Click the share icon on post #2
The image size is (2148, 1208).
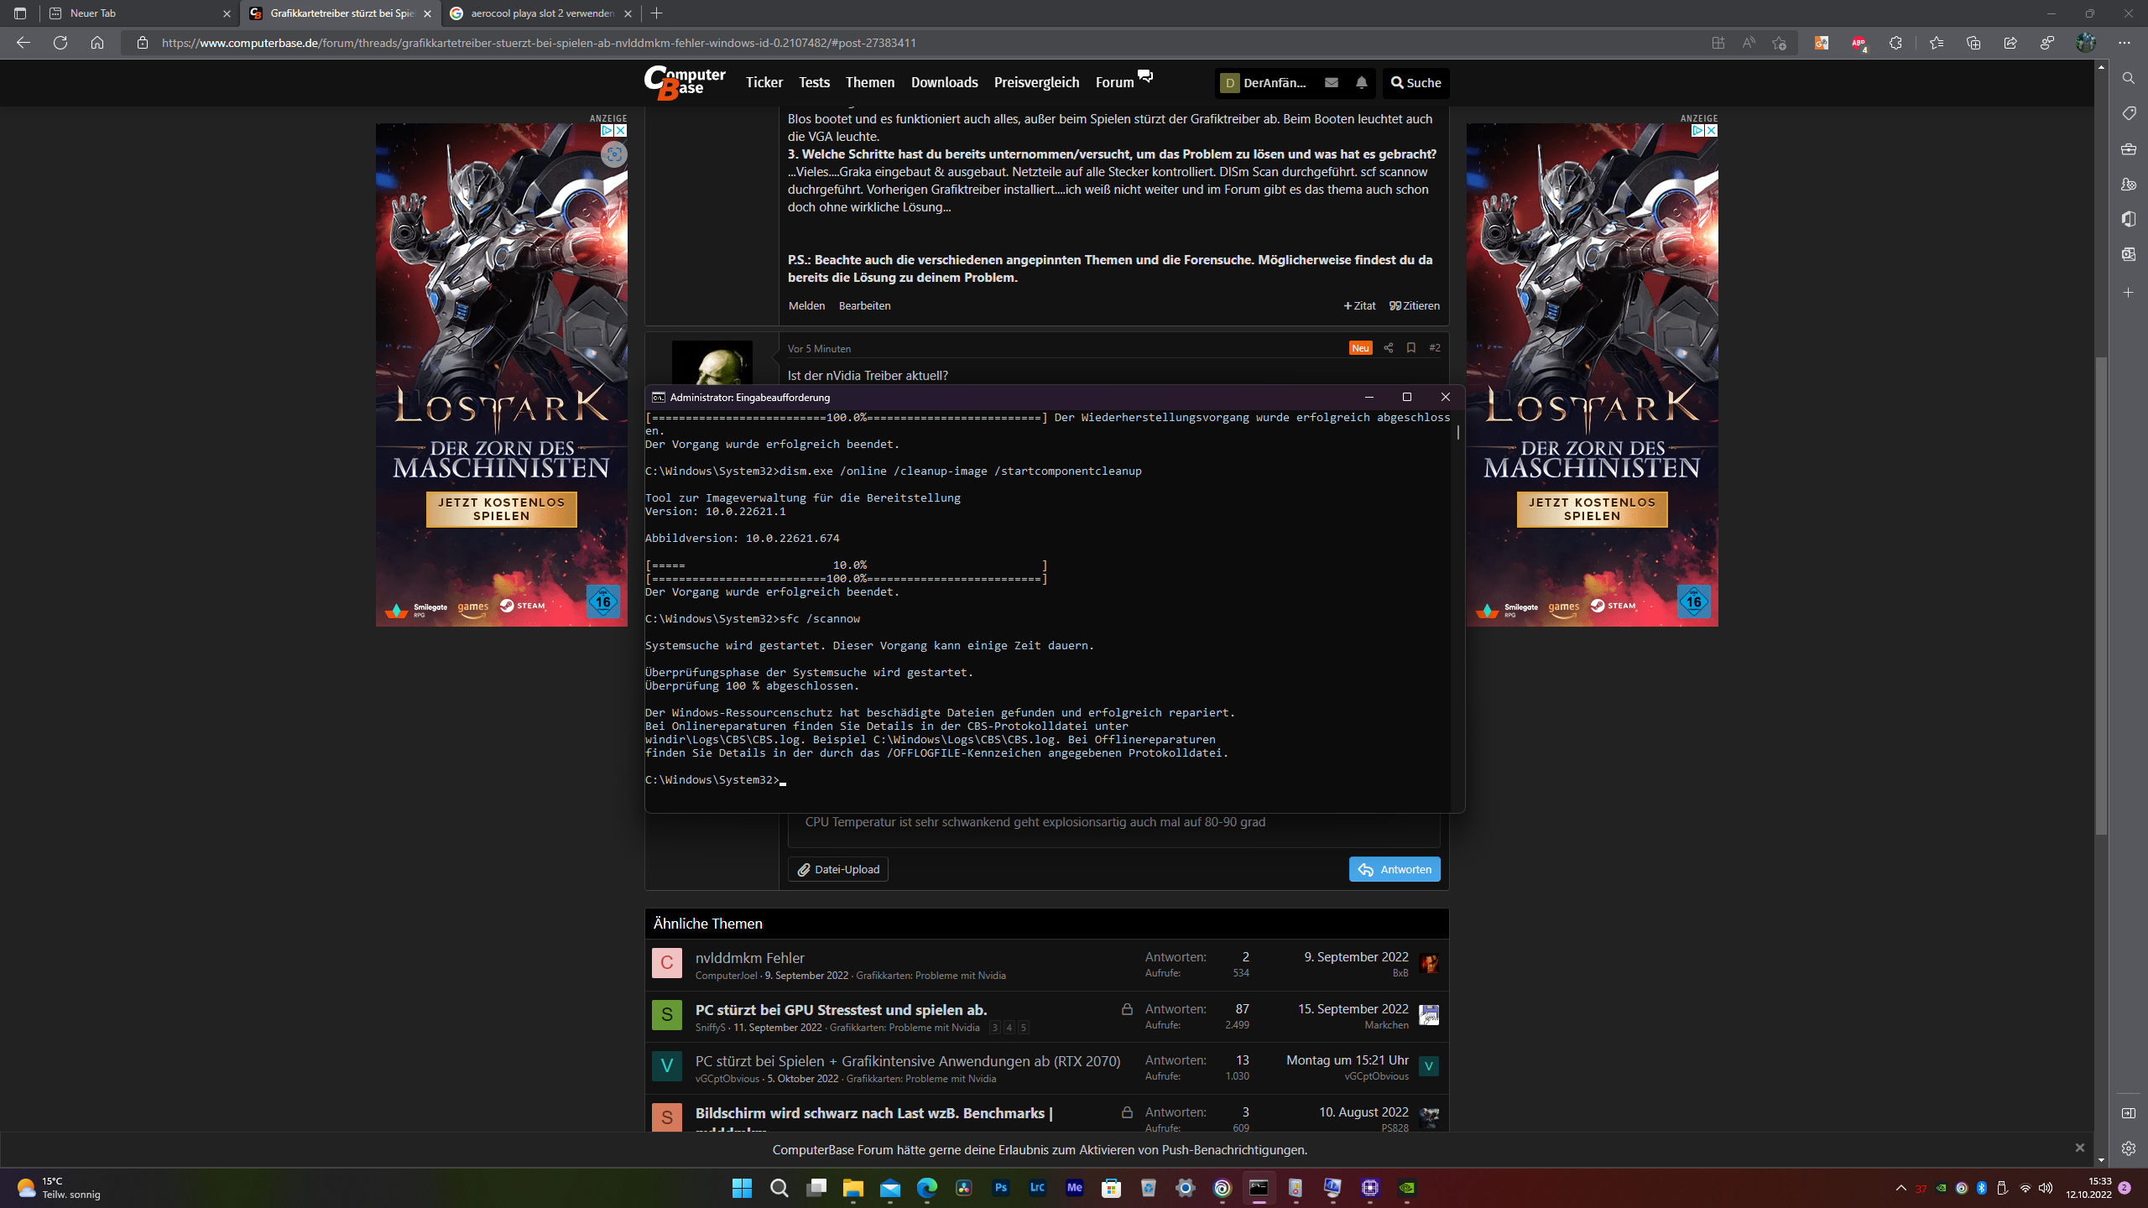[1388, 348]
